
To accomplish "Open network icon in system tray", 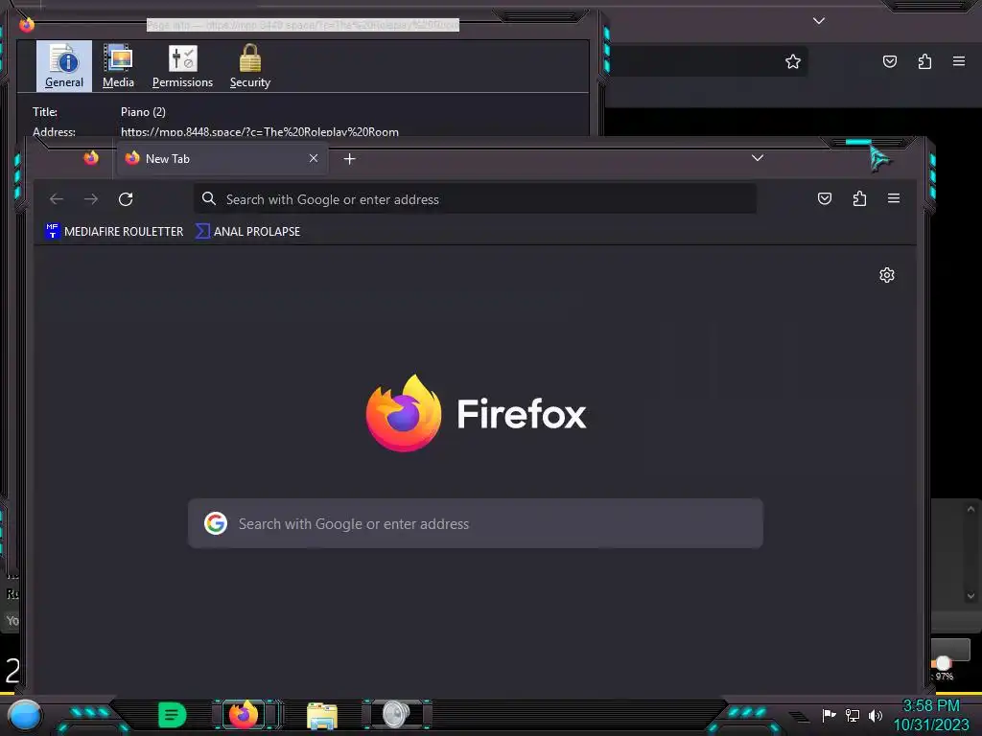I will point(853,715).
